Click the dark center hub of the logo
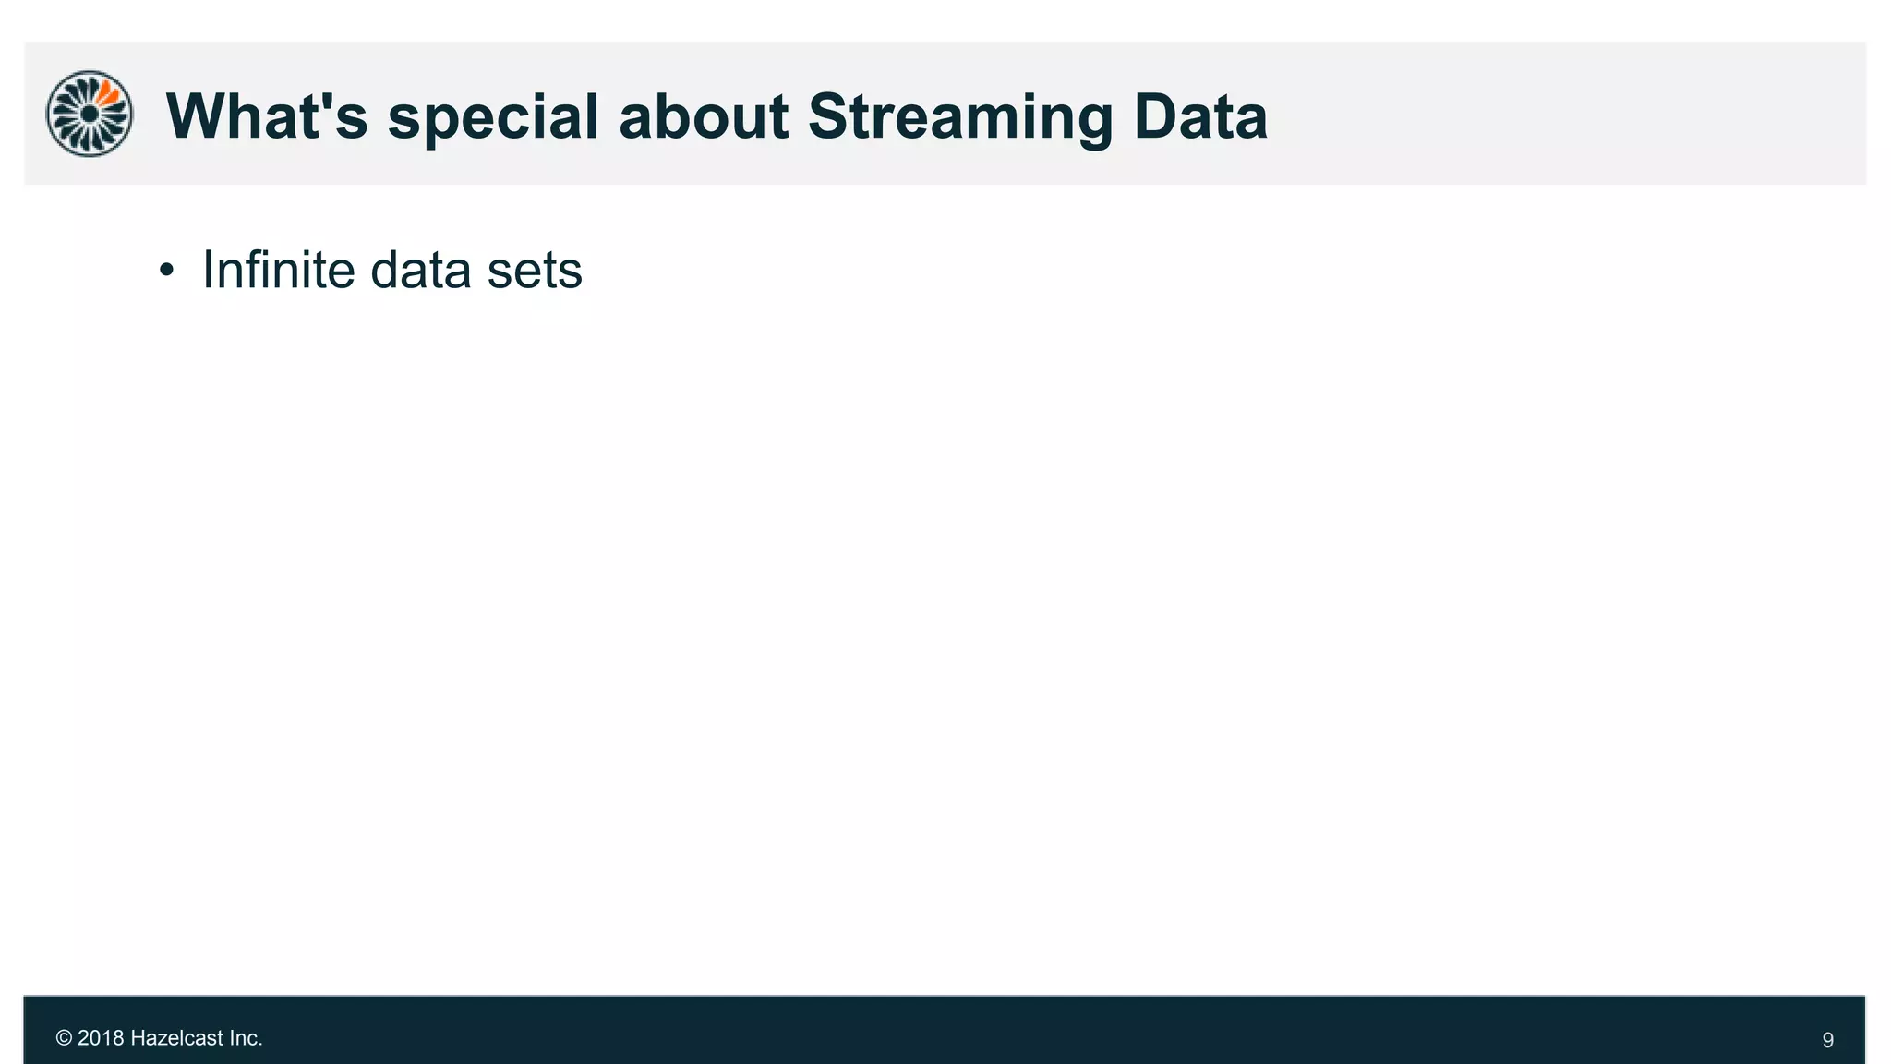 (x=90, y=114)
